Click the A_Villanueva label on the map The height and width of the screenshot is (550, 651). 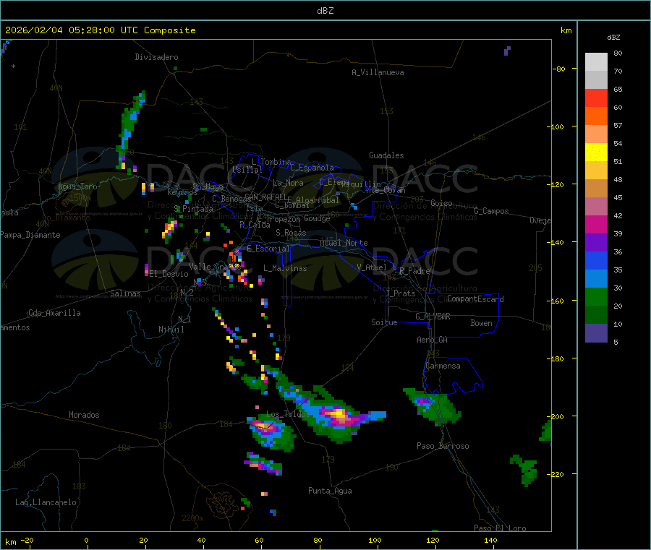[378, 72]
